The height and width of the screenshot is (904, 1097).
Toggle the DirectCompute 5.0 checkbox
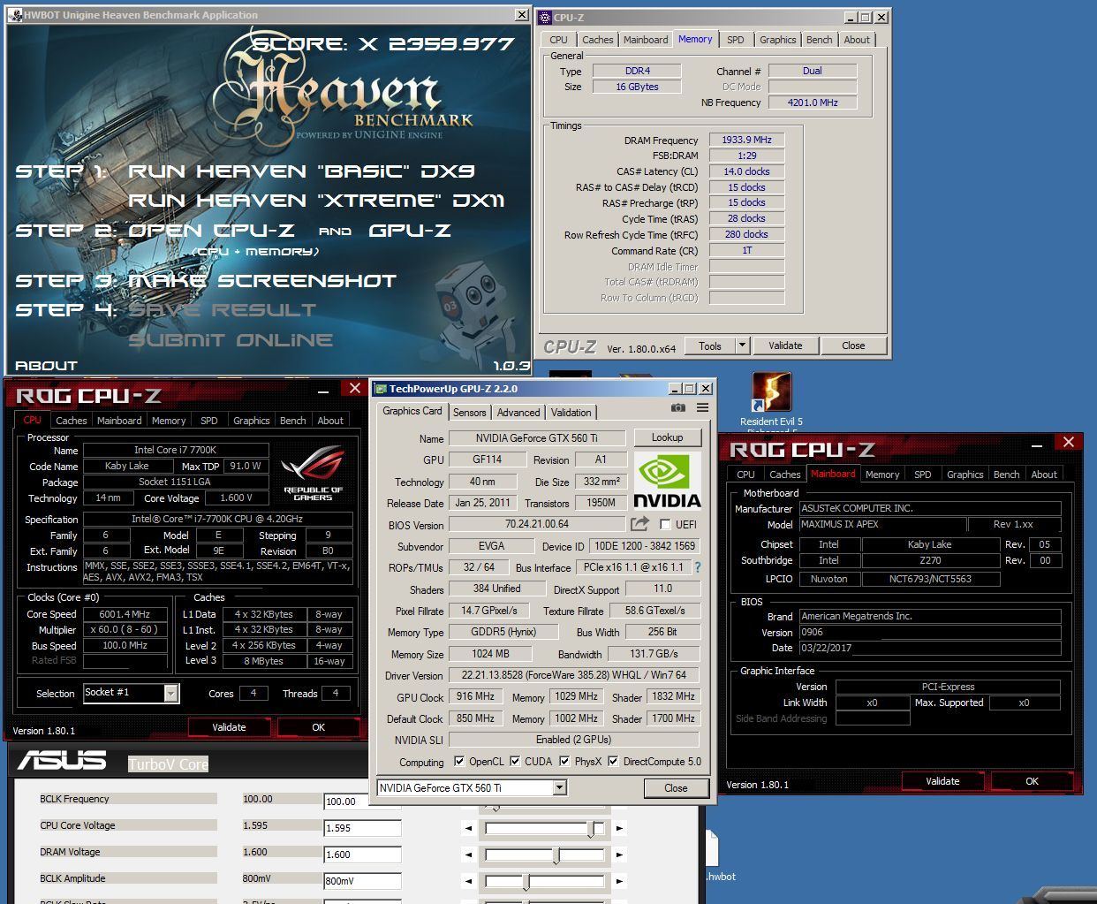[x=613, y=761]
